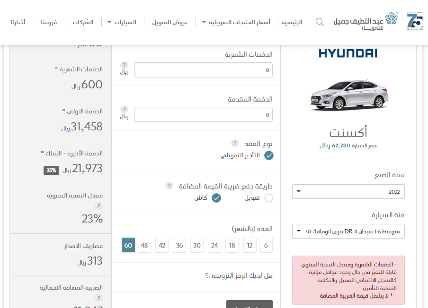Click help icon next to ضريبة القيمة المضافة method
Image resolution: width=428 pixels, height=308 pixels.
[169, 186]
